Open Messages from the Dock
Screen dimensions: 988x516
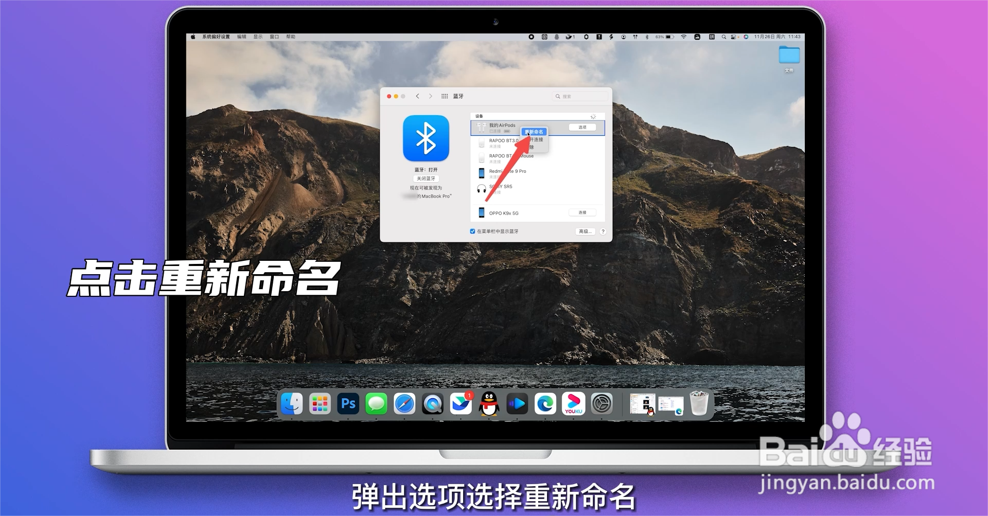pyautogui.click(x=376, y=404)
